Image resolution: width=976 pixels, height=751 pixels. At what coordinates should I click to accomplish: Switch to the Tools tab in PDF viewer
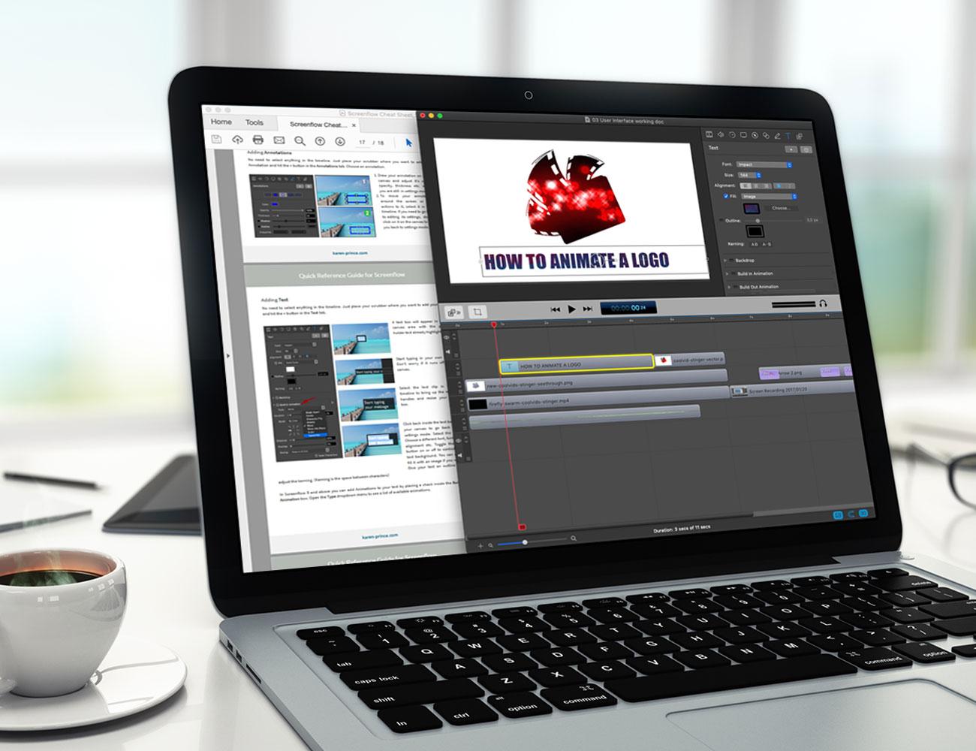click(254, 122)
